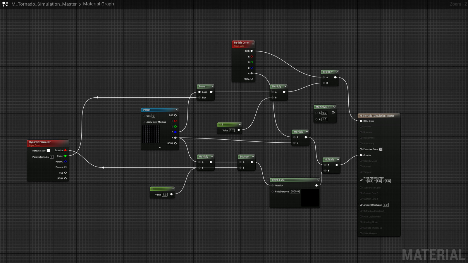Screen dimensions: 468x263
Task: Expand the Particle Color node chevron
Action: point(253,44)
